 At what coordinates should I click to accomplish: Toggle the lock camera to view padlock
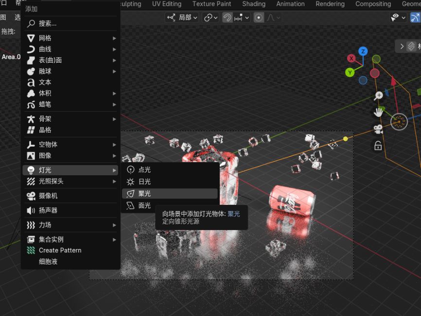(378, 146)
